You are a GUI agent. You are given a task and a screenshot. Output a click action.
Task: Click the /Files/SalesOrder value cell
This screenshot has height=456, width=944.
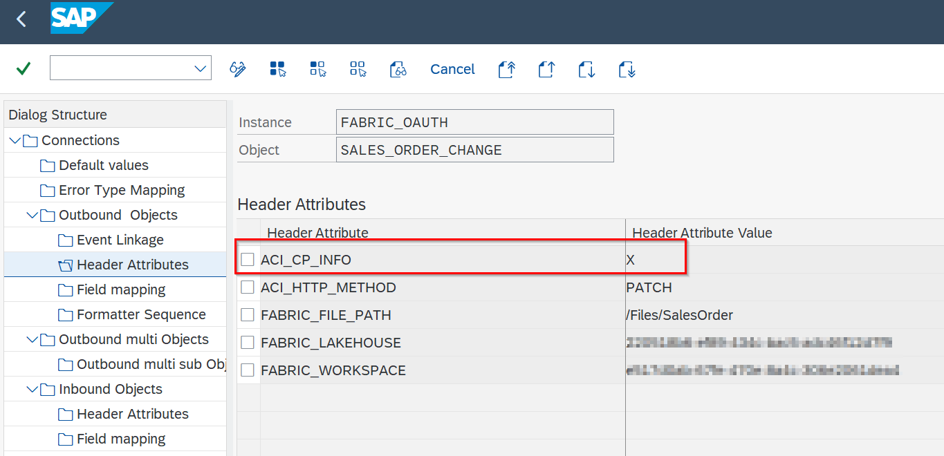point(784,315)
